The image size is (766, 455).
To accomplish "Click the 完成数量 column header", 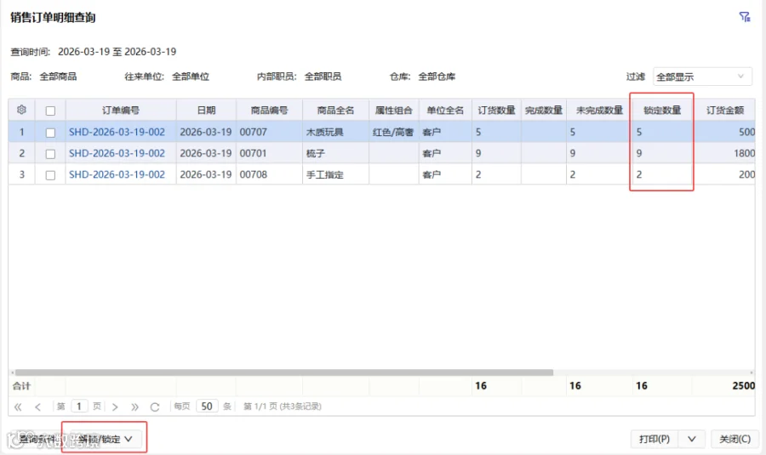I will pos(544,111).
